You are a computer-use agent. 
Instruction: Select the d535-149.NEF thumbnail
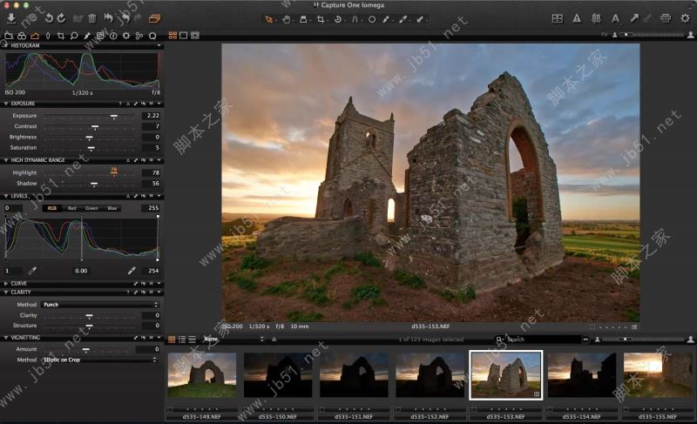click(202, 374)
